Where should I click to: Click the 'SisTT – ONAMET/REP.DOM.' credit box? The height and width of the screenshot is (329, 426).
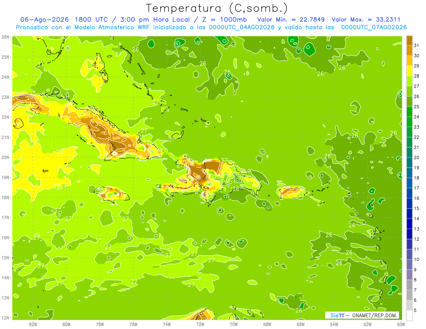coord(362,315)
